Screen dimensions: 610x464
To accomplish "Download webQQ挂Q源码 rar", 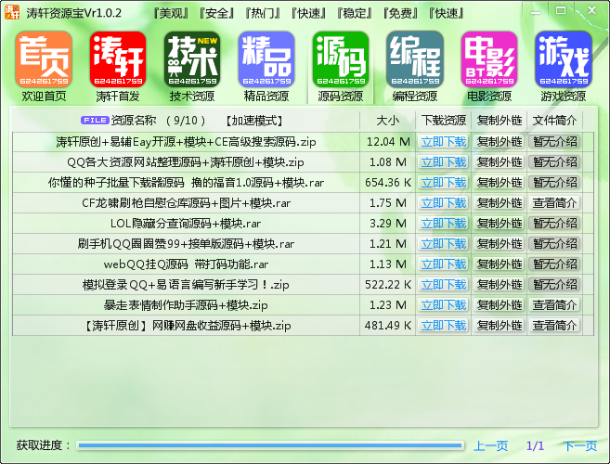I will [444, 264].
